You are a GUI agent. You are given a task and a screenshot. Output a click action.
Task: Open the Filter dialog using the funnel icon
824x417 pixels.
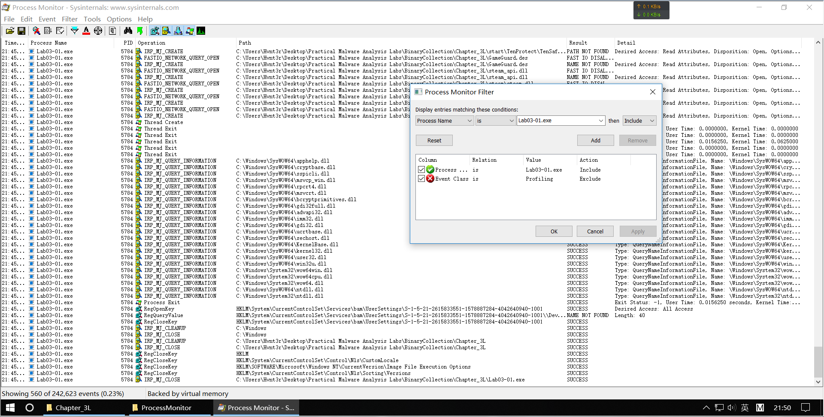click(x=75, y=31)
